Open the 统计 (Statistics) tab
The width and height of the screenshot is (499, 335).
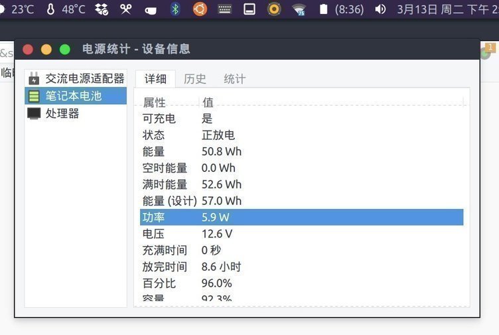pyautogui.click(x=234, y=79)
